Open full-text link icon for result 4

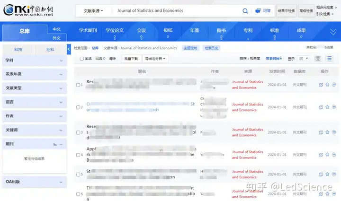coord(321,155)
